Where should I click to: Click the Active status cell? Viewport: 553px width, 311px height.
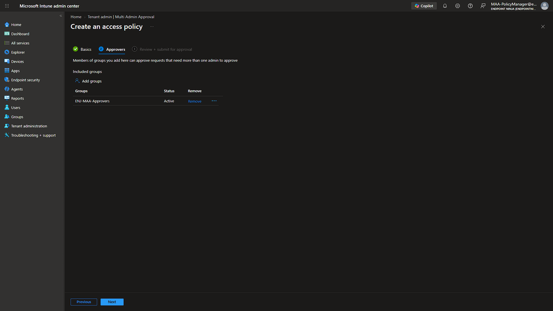click(169, 101)
